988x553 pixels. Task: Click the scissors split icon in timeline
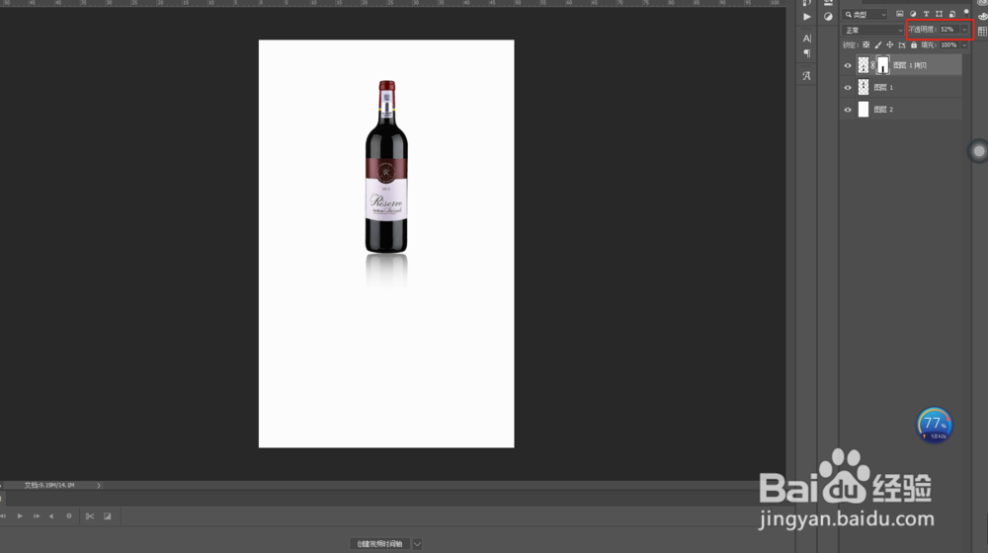point(90,516)
